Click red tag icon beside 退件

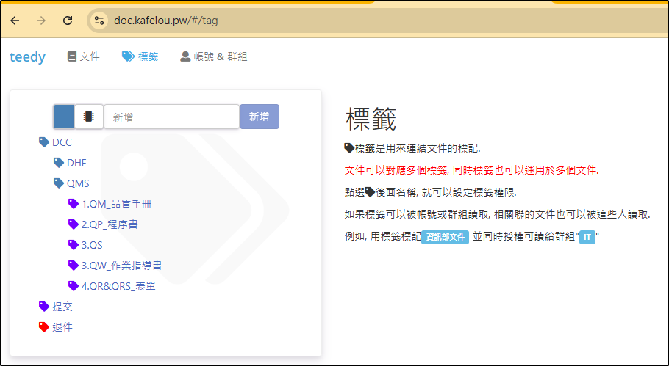coord(44,326)
